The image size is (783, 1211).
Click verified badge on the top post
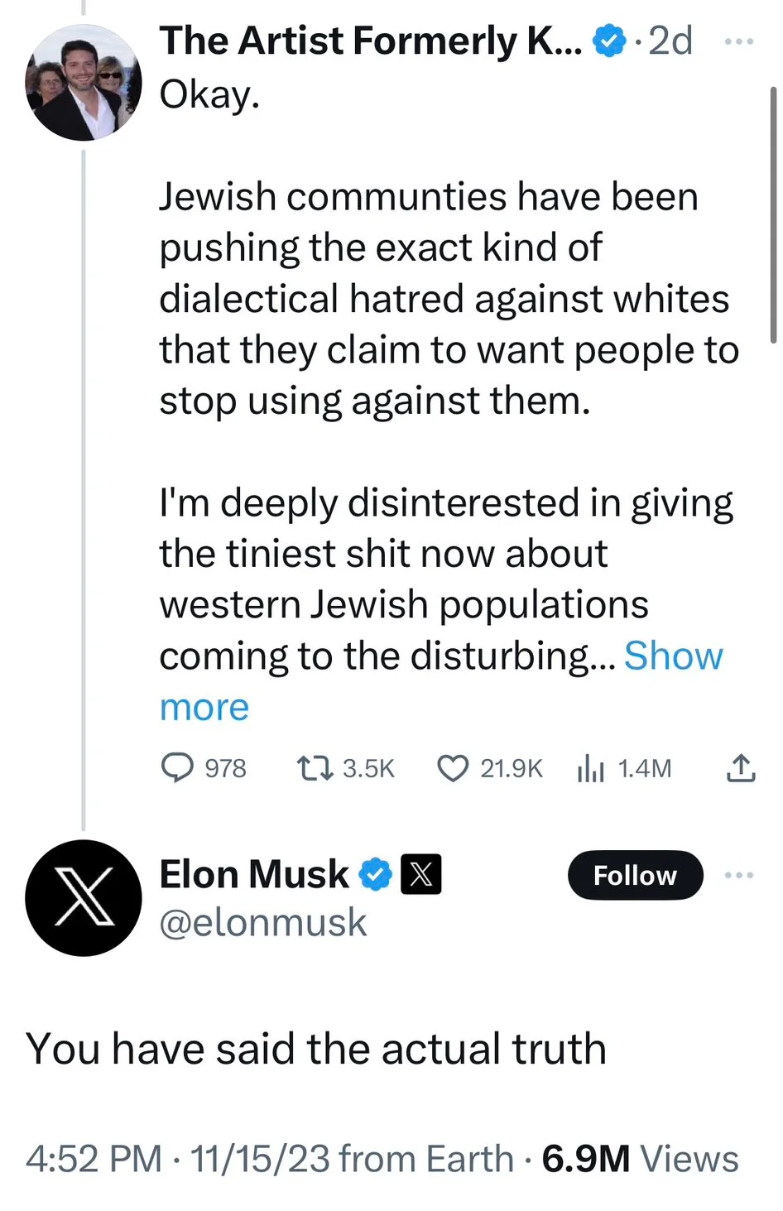click(x=610, y=41)
